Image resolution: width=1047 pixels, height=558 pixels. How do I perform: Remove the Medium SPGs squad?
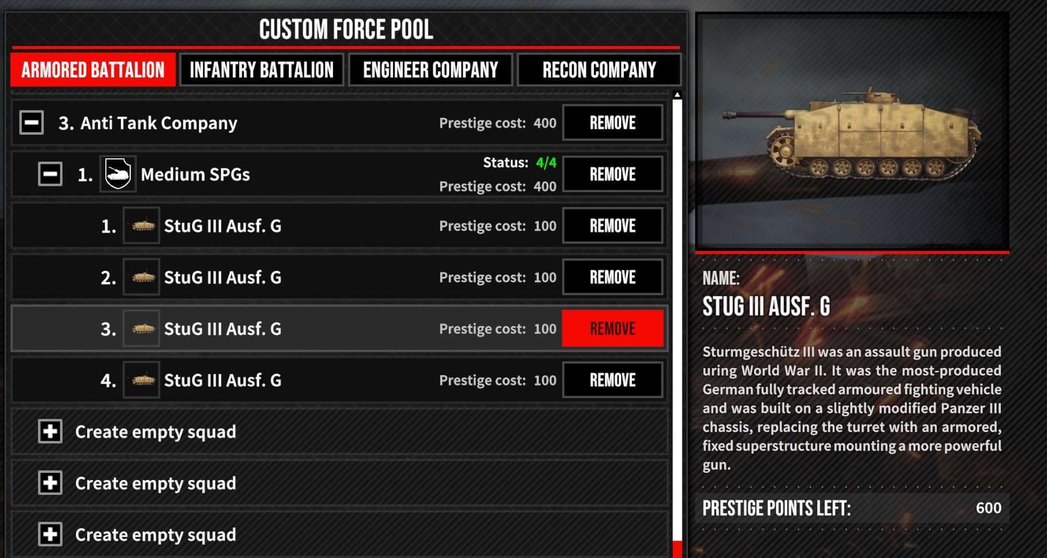pyautogui.click(x=613, y=174)
